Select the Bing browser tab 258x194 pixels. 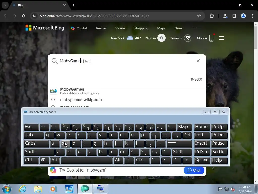(39, 5)
